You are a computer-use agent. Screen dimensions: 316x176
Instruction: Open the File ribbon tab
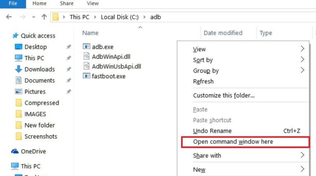click(x=13, y=4)
